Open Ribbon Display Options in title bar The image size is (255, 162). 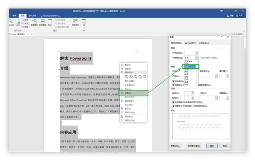coord(221,11)
